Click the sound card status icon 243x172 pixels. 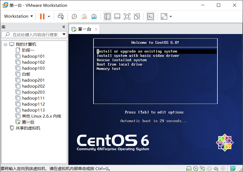pyautogui.click(x=216, y=168)
